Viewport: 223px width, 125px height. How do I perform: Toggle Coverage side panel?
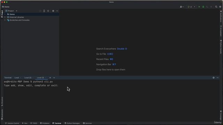point(221,115)
